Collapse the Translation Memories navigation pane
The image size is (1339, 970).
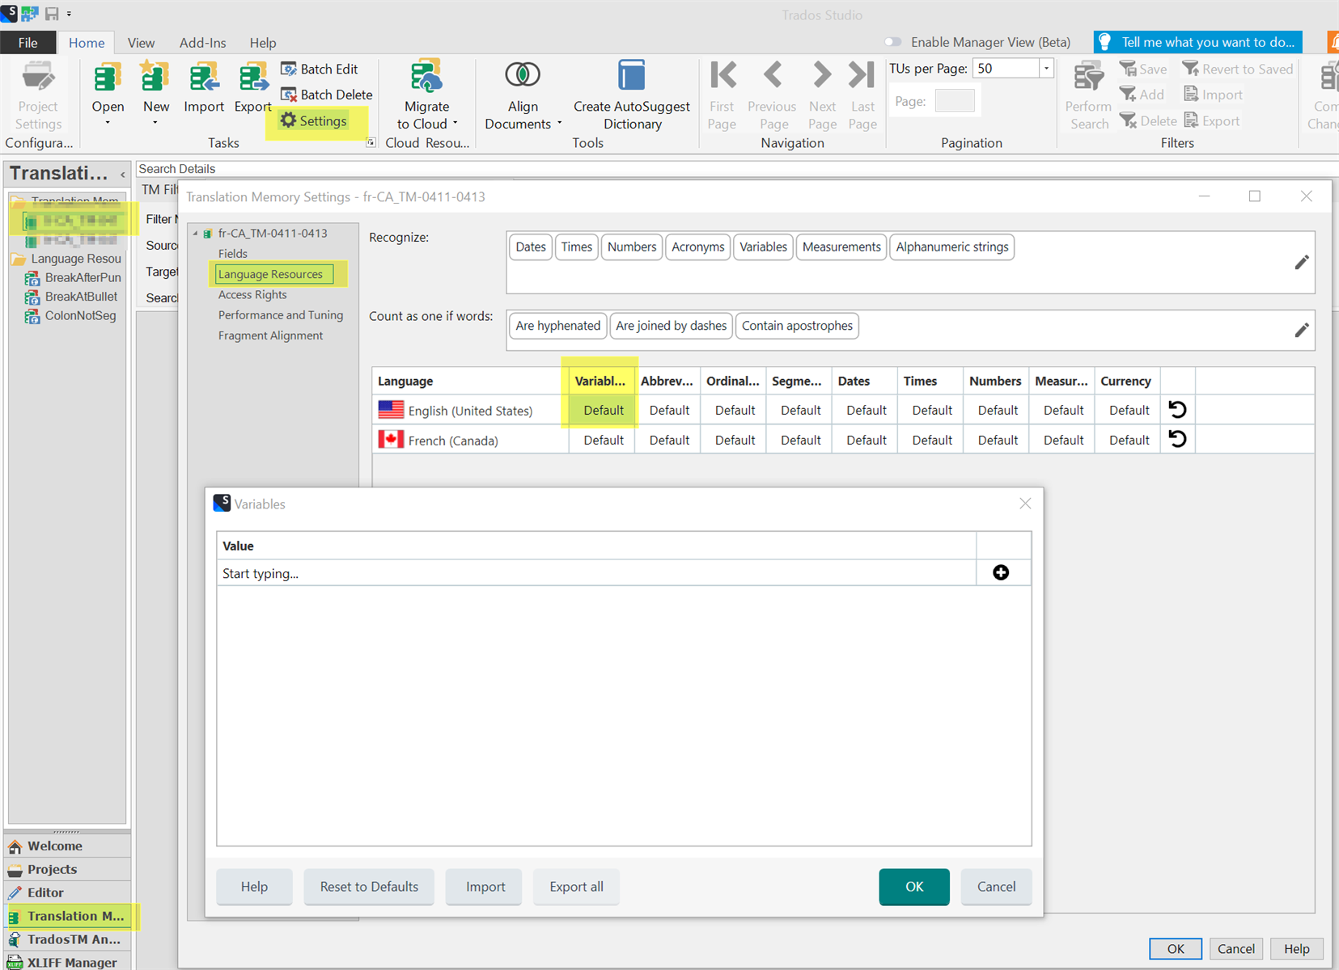click(x=122, y=174)
